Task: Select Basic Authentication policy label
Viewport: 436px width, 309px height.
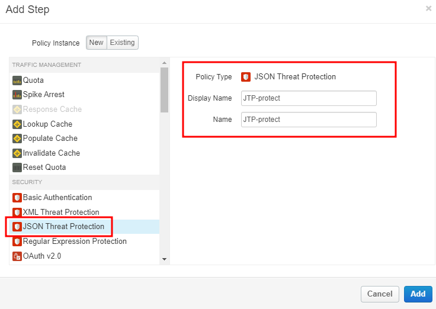Action: (x=57, y=197)
